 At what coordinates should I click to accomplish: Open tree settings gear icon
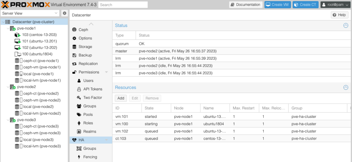tap(65, 13)
